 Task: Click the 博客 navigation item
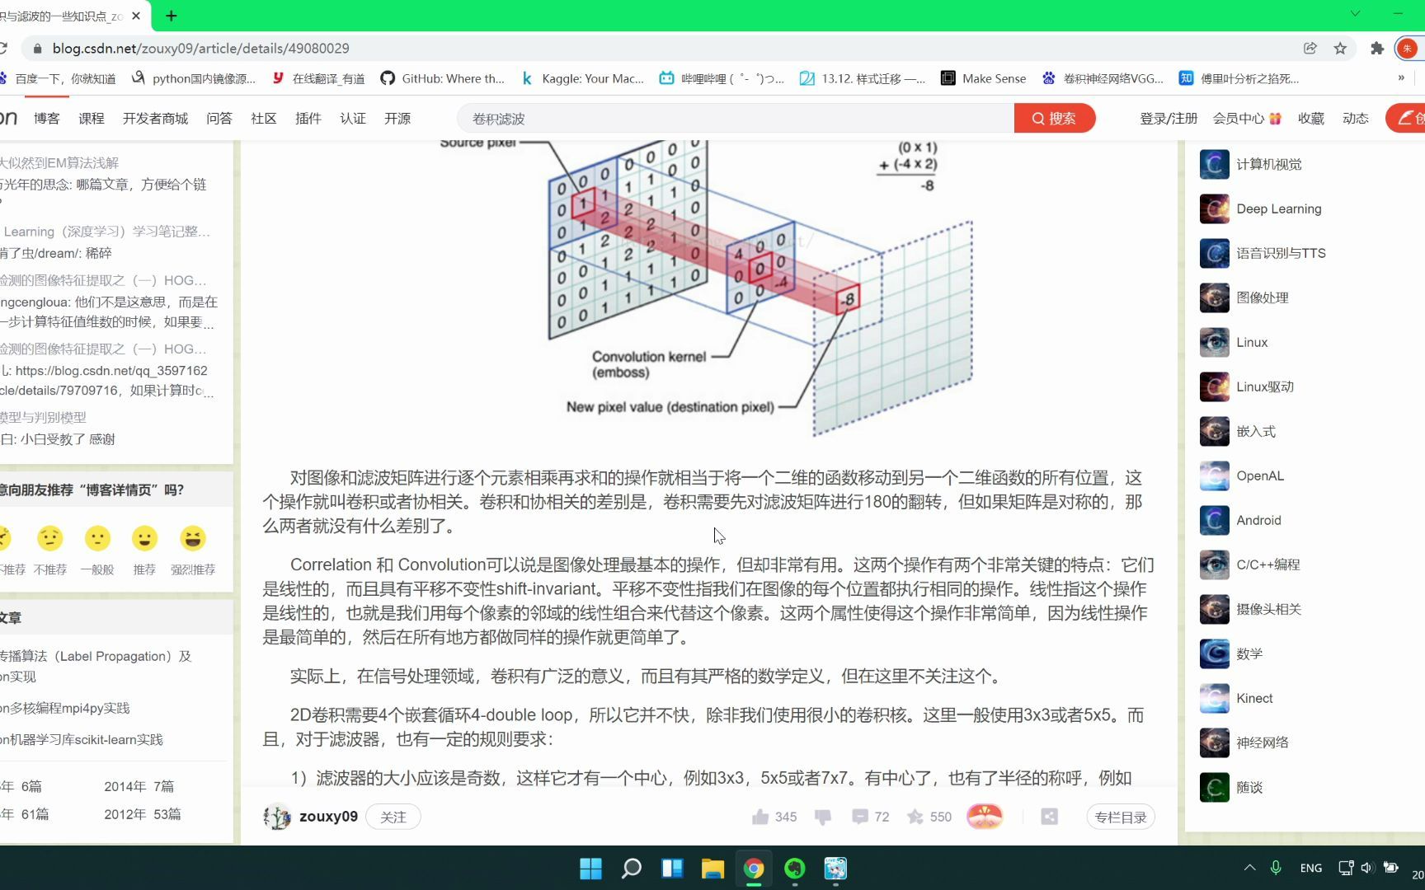[x=47, y=119]
